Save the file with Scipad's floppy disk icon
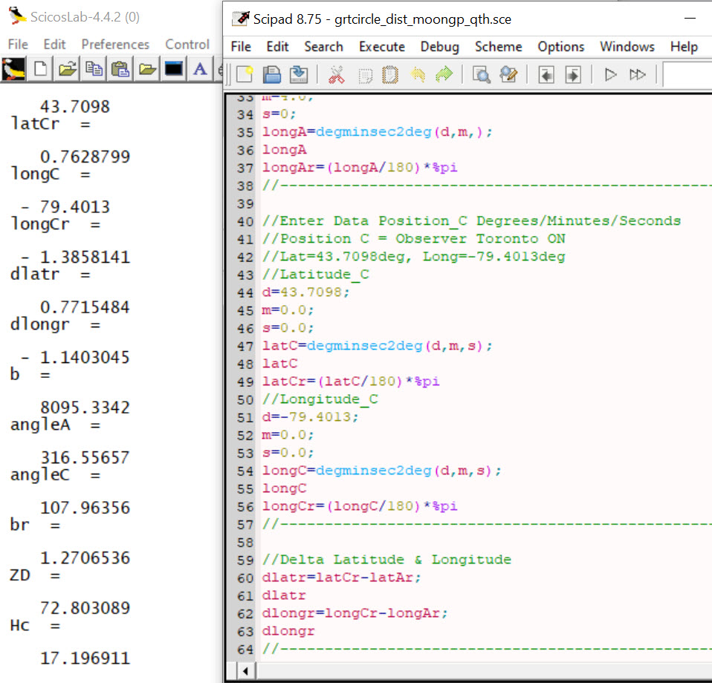Screen dimensions: 712x683 coord(272,75)
